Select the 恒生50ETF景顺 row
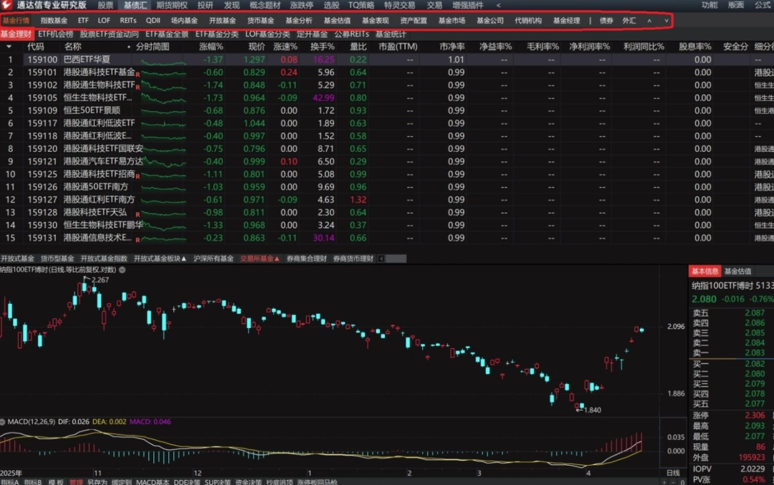The width and height of the screenshot is (774, 485). pyautogui.click(x=92, y=110)
